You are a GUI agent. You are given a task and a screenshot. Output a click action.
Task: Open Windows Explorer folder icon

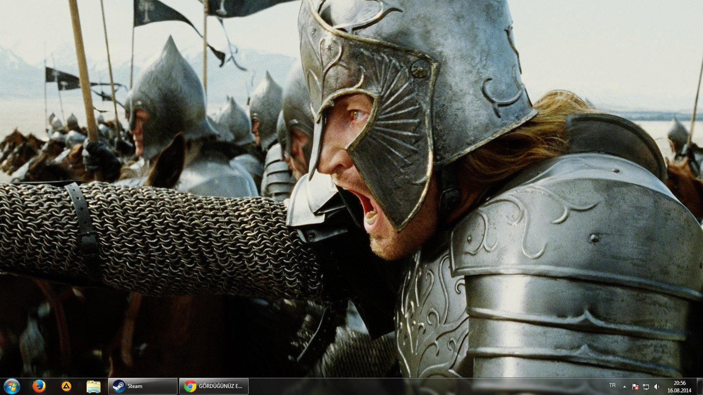click(94, 386)
